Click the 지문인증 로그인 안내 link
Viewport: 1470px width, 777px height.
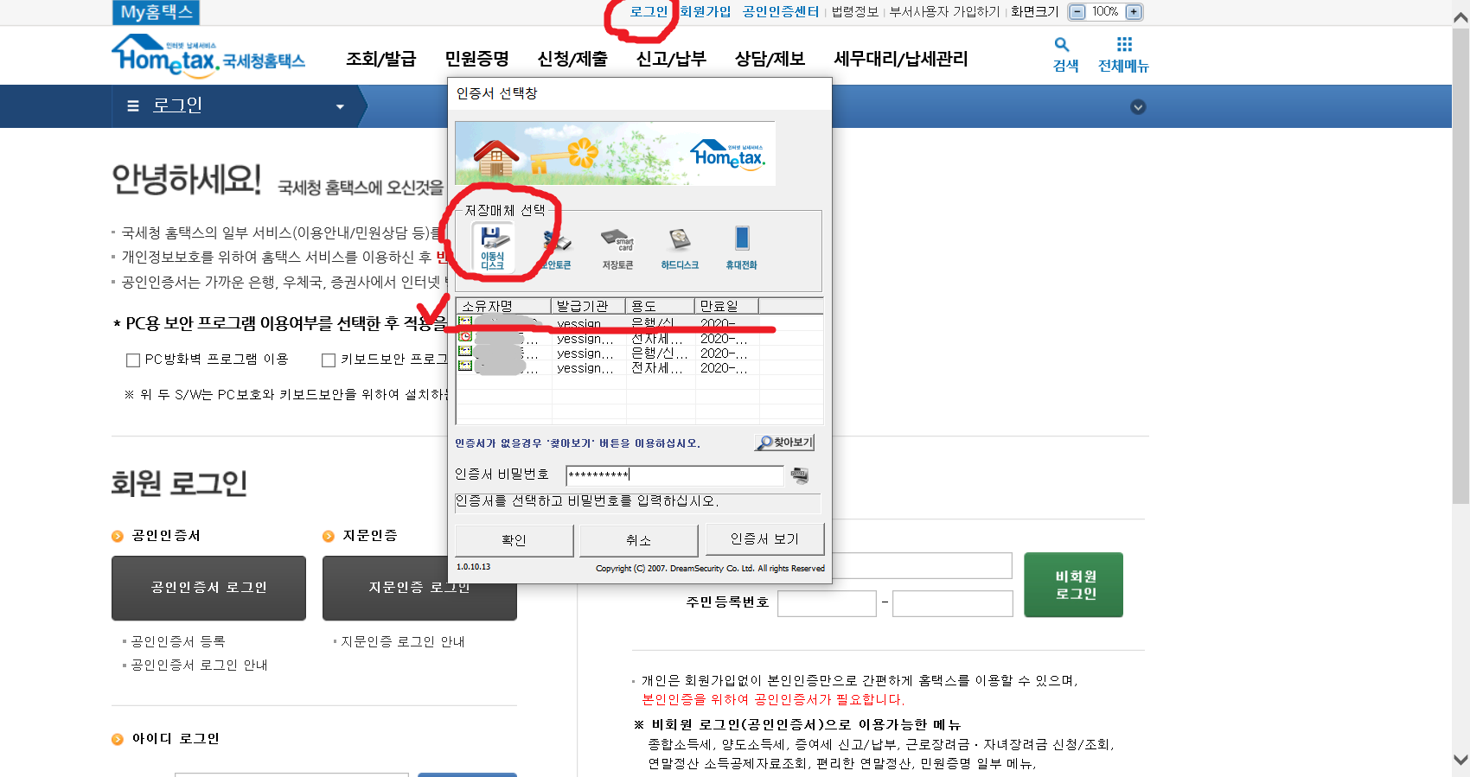[403, 641]
